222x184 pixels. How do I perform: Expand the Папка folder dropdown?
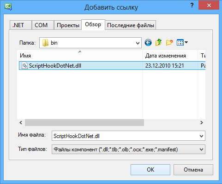138,43
